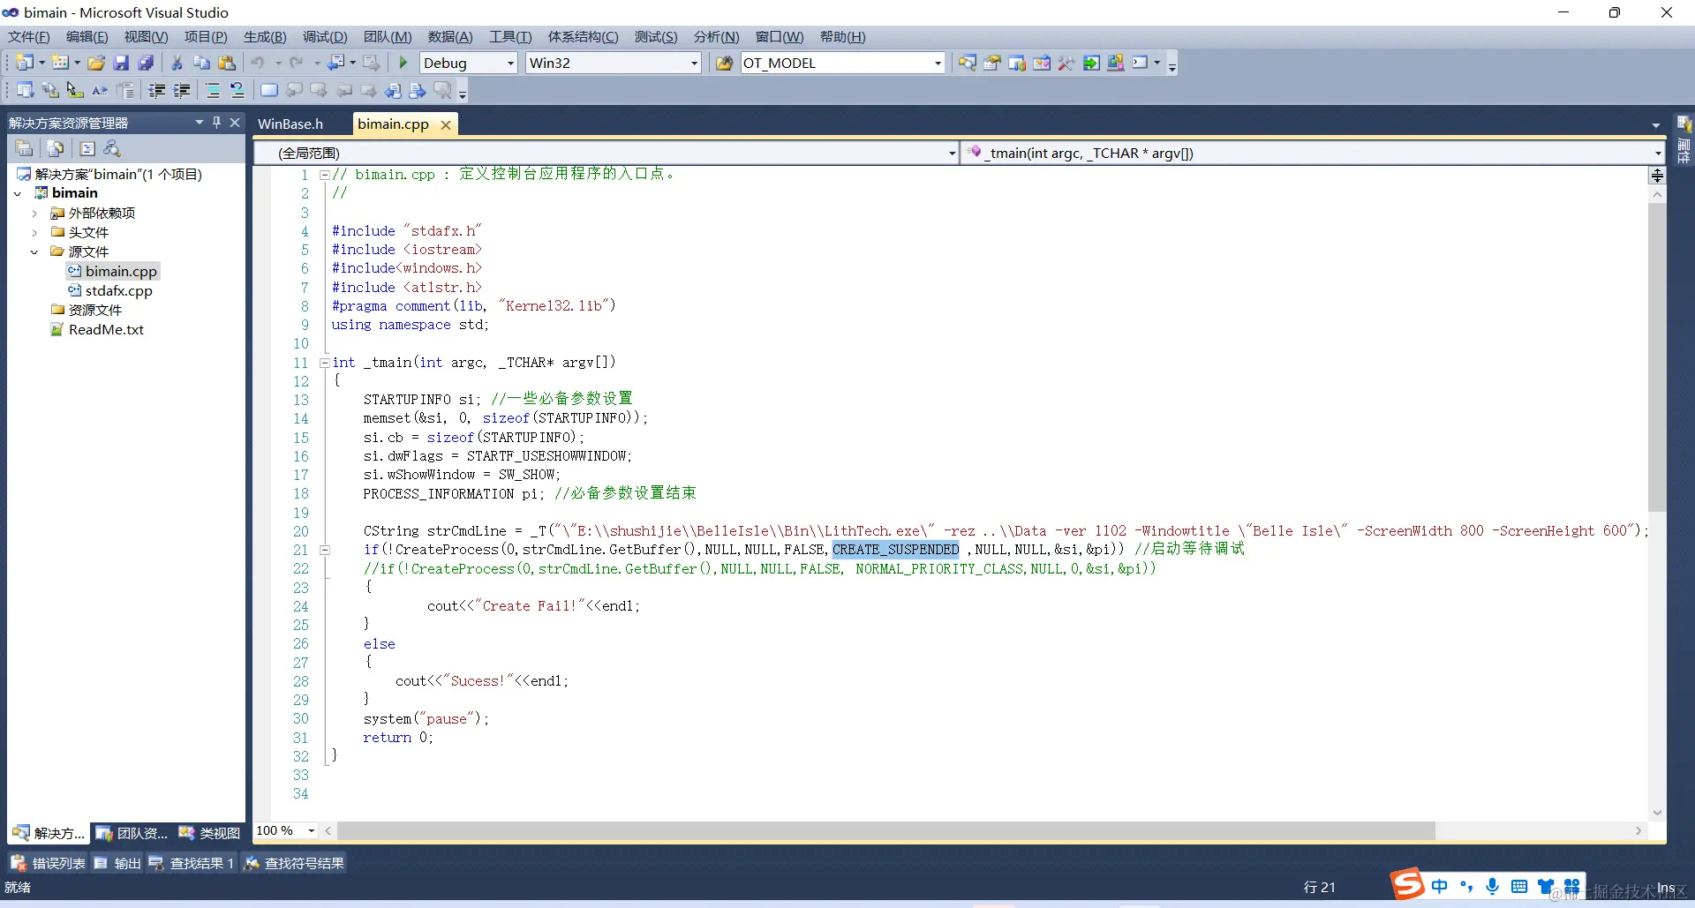Click the Toggle Bookmark icon

pyautogui.click(x=269, y=90)
